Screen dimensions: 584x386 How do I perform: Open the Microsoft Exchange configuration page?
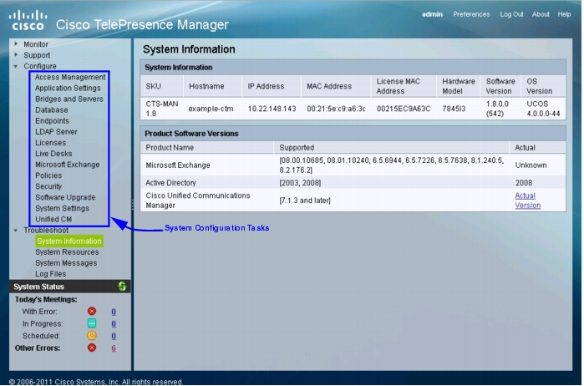(x=68, y=165)
